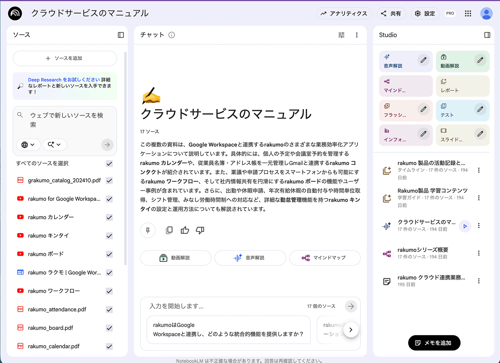This screenshot has height=363, width=500.
Task: Collapse the ソース panel
Action: [121, 35]
